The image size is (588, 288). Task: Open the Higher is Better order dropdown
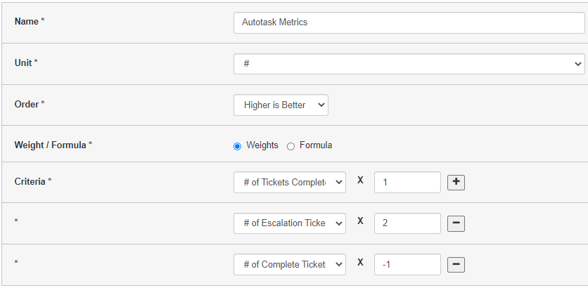click(281, 105)
